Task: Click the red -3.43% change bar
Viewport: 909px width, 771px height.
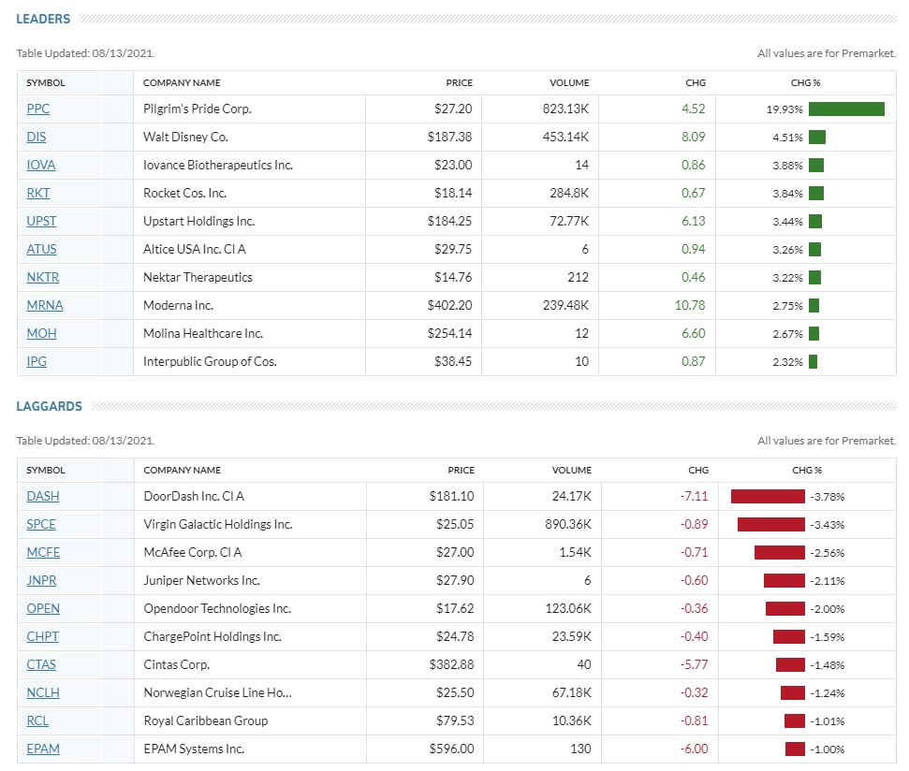Action: coord(771,524)
